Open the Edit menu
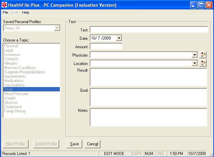This screenshot has width=214, height=157. pyautogui.click(x=15, y=12)
